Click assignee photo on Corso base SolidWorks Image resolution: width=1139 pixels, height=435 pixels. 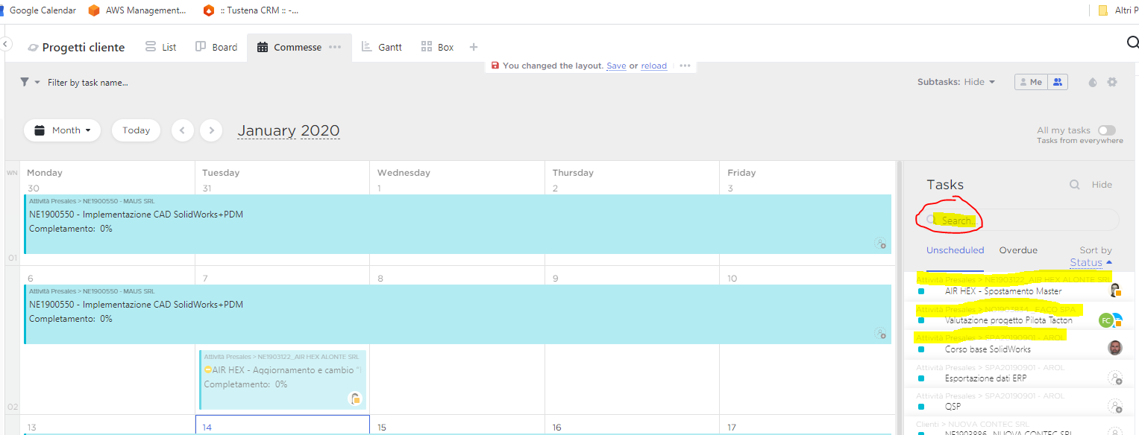[1115, 348]
